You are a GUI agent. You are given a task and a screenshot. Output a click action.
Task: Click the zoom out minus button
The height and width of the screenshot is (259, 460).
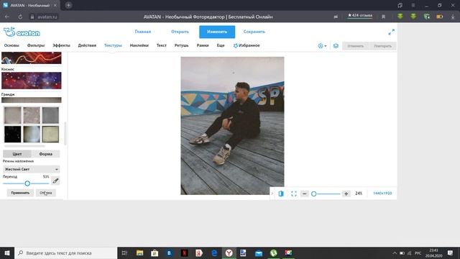coord(305,194)
